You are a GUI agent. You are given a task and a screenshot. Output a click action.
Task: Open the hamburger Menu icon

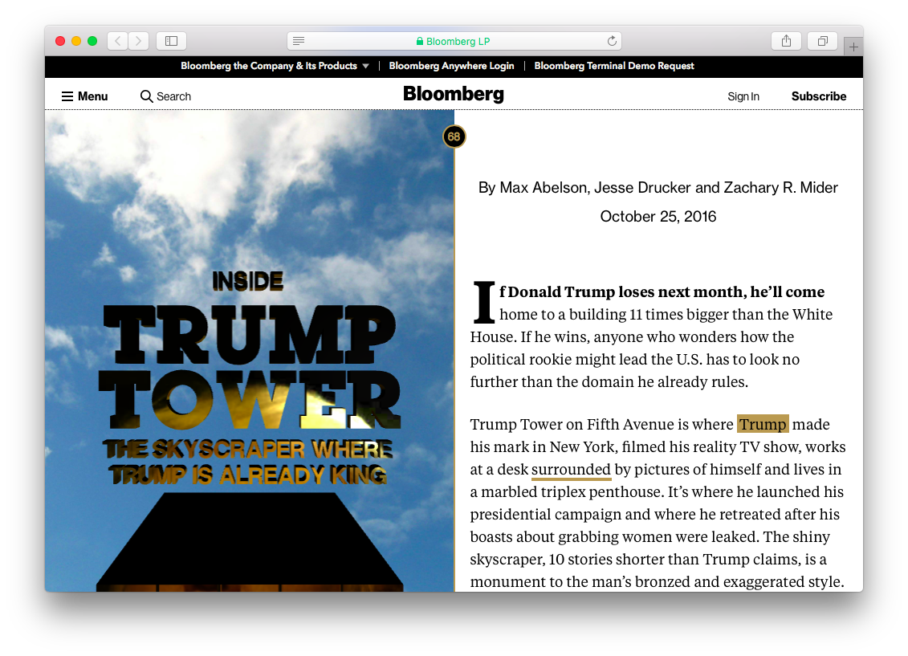[x=67, y=96]
